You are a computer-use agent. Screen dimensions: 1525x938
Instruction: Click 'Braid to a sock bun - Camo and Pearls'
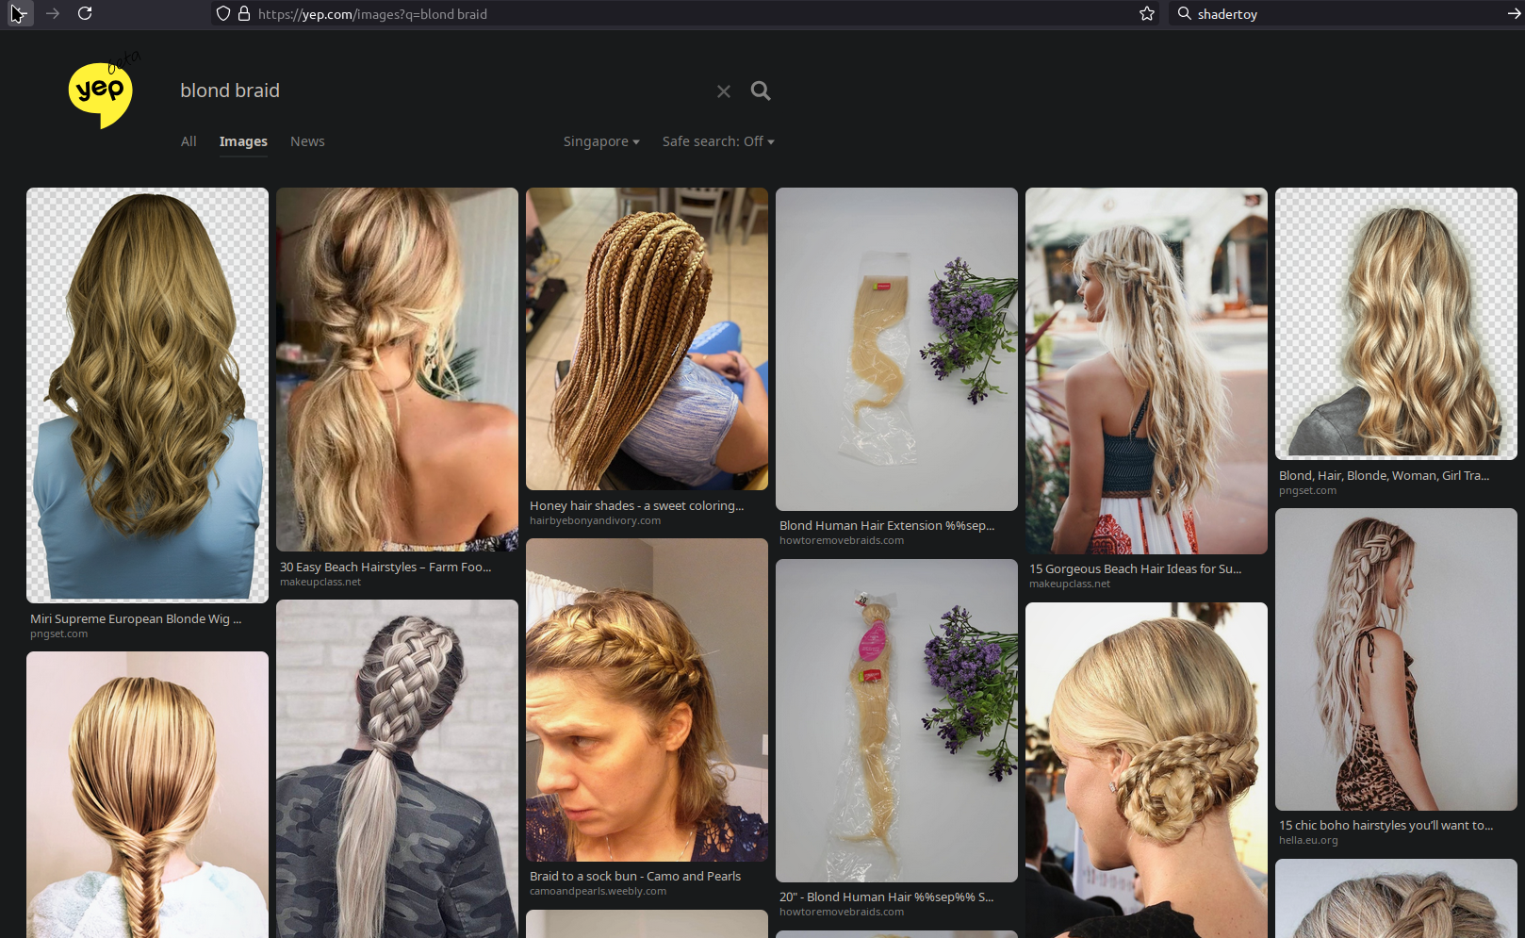click(x=635, y=876)
